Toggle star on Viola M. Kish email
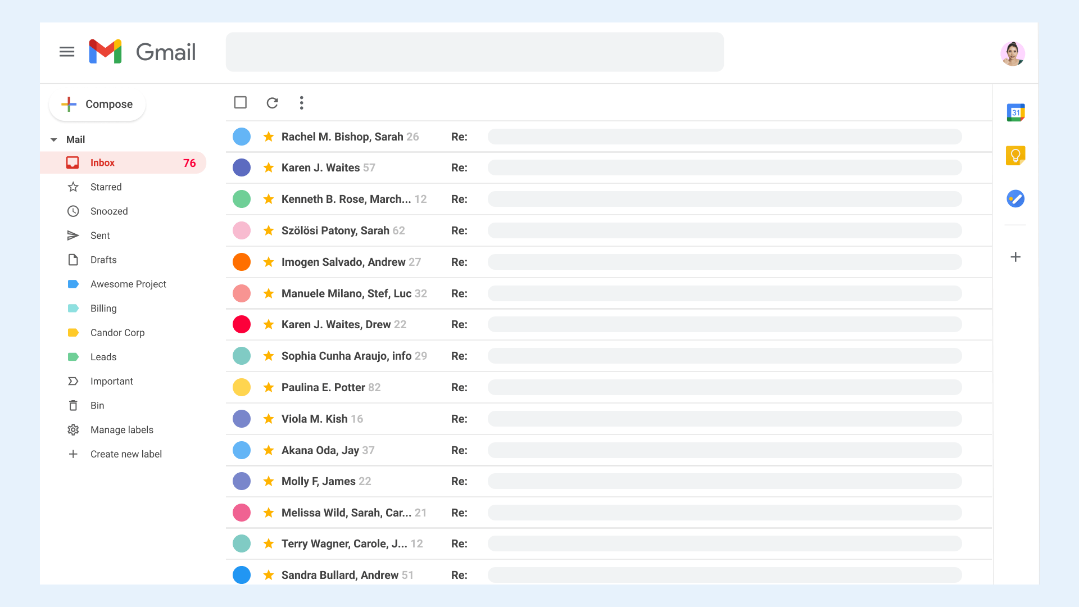Screen dimensions: 1079x607 click(269, 419)
